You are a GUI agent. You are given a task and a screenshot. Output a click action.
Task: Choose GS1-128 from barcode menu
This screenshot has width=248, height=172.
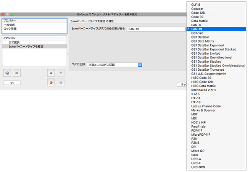(x=216, y=33)
